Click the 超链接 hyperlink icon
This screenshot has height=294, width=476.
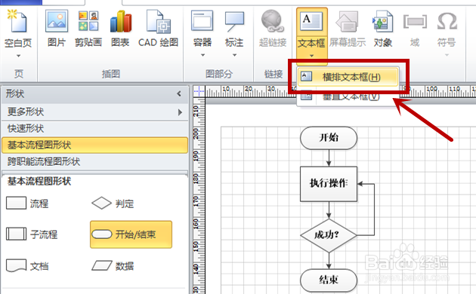(272, 21)
